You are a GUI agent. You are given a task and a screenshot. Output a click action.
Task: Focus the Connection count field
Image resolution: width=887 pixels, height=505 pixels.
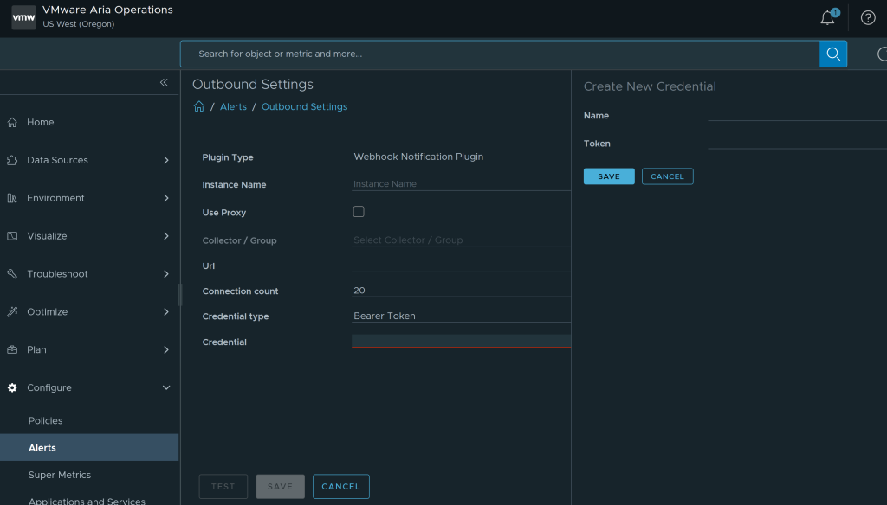(461, 291)
